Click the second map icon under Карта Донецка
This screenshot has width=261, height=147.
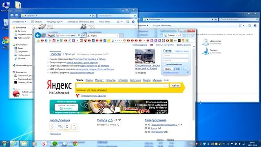point(60,127)
